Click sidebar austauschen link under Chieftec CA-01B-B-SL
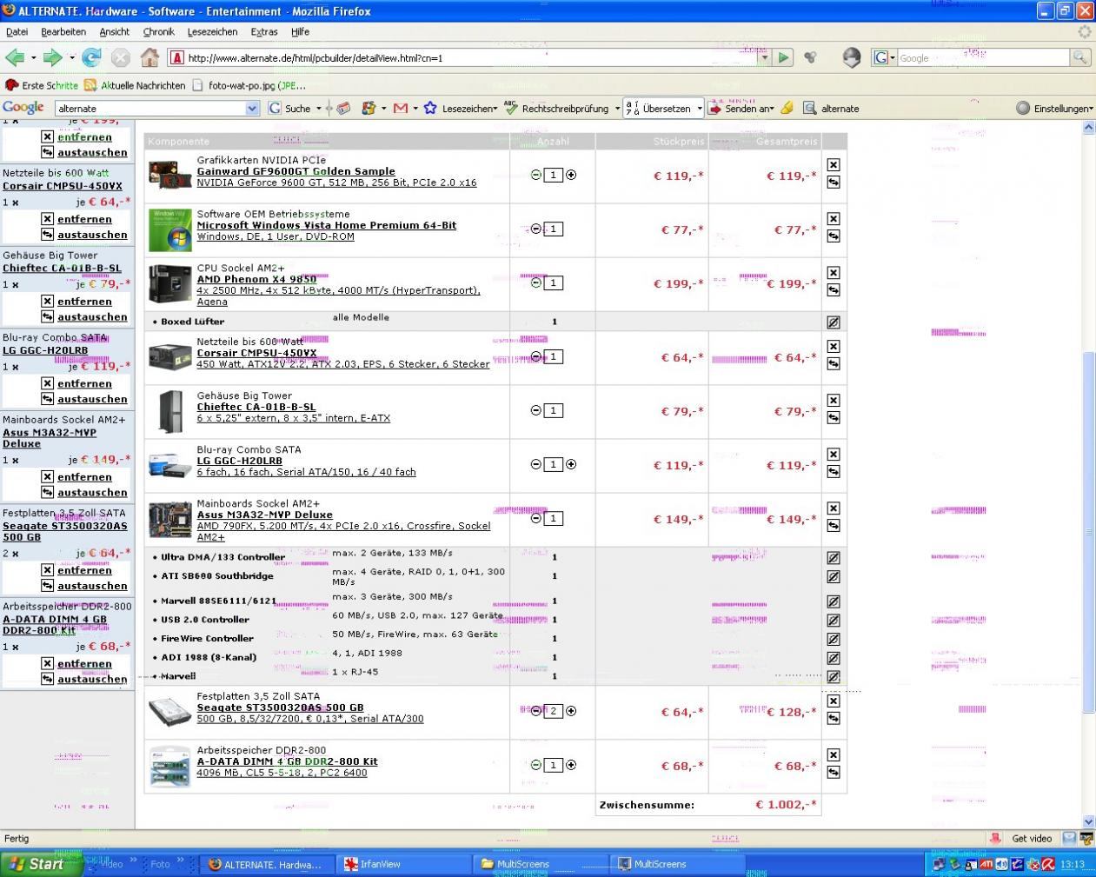 [92, 317]
